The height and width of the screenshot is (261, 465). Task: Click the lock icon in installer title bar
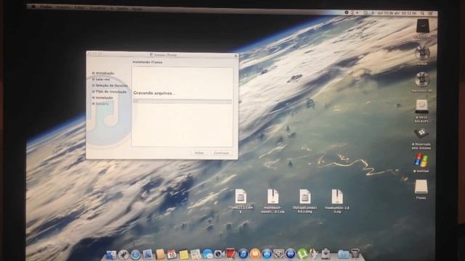point(235,55)
